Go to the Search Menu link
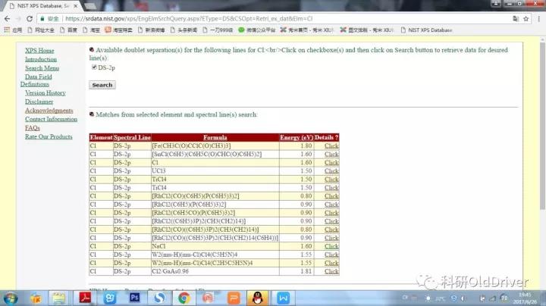The height and width of the screenshot is (306, 546). coord(42,68)
